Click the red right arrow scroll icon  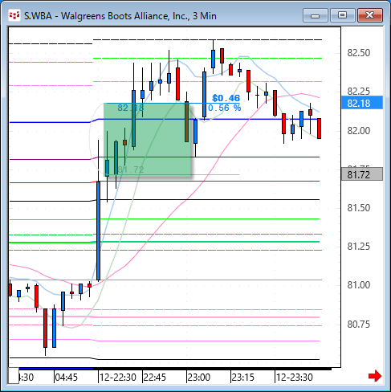375,376
